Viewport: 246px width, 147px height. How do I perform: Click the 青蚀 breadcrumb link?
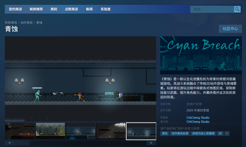39,23
